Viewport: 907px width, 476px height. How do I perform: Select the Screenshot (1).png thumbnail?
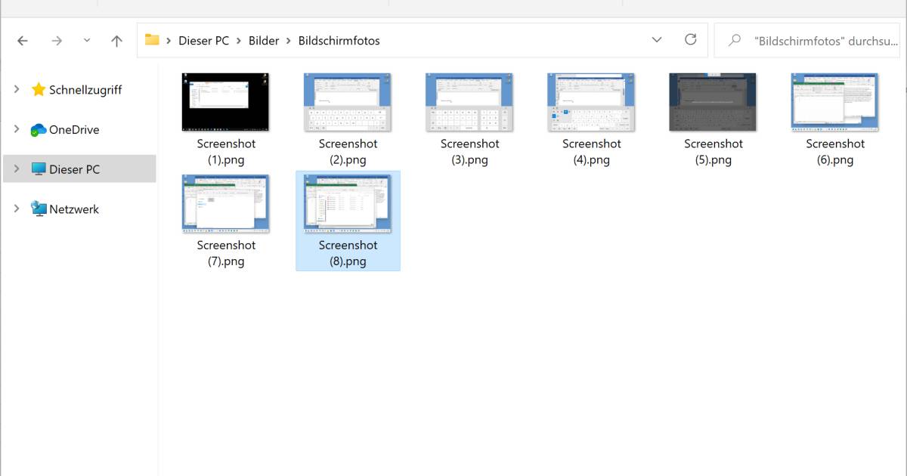point(225,102)
